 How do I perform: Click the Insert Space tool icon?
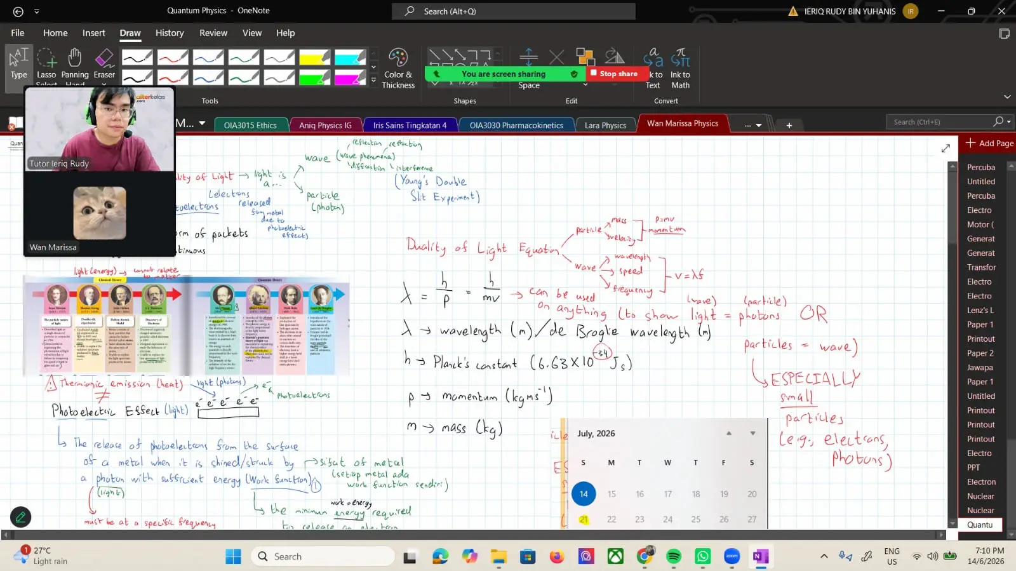[528, 57]
